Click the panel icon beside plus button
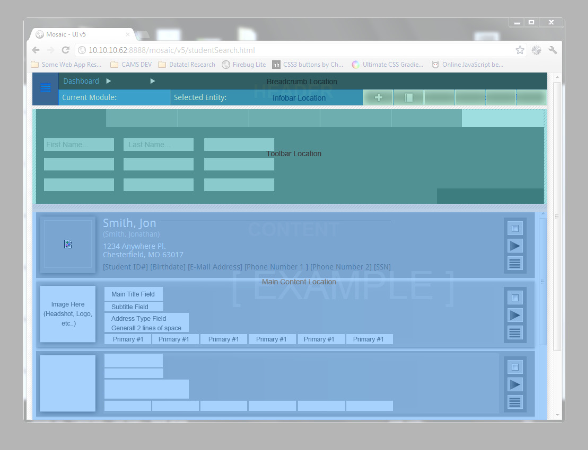Viewport: 588px width, 450px height. pos(408,98)
